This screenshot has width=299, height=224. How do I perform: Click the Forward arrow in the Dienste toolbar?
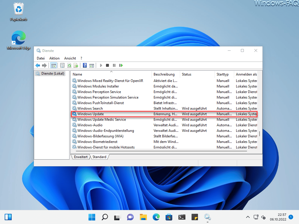[x=44, y=66]
